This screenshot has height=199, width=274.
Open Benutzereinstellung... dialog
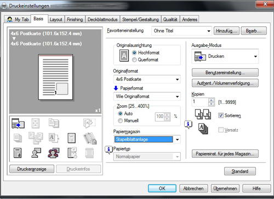tap(225, 73)
